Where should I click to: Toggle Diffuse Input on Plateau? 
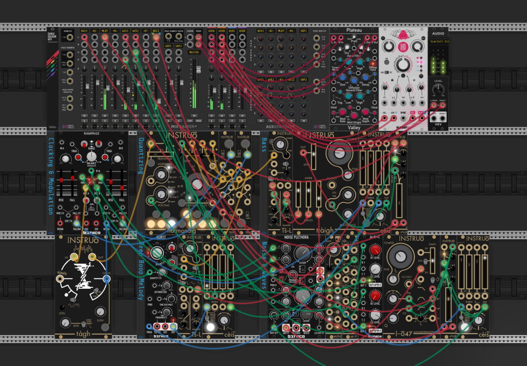tap(373, 63)
